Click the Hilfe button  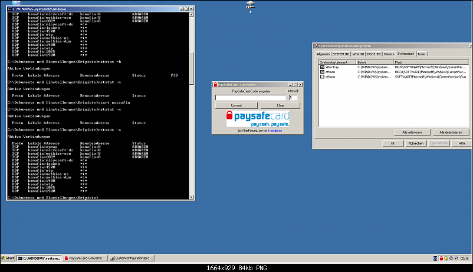click(462, 144)
